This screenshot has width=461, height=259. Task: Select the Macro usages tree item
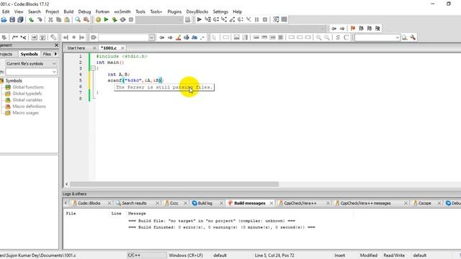click(26, 113)
